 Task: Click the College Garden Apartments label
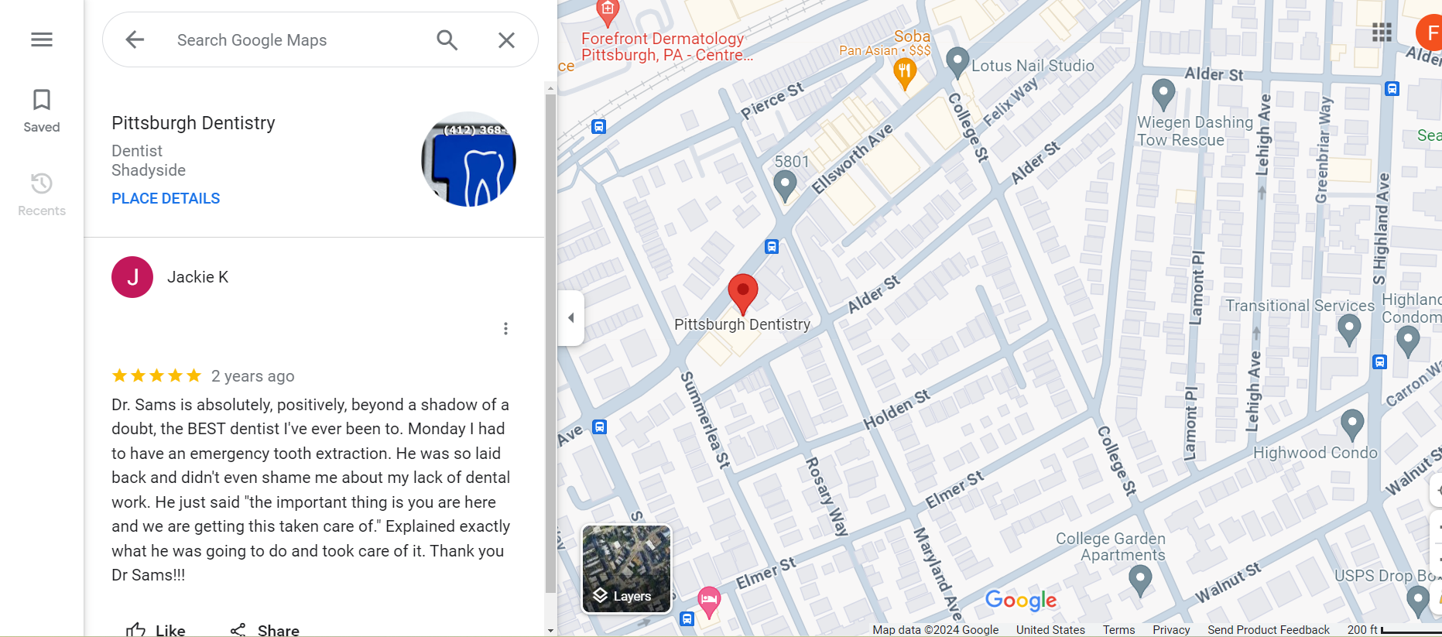click(1111, 546)
